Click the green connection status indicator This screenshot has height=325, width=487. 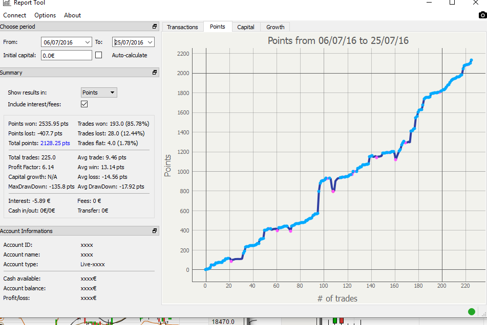[471, 312]
